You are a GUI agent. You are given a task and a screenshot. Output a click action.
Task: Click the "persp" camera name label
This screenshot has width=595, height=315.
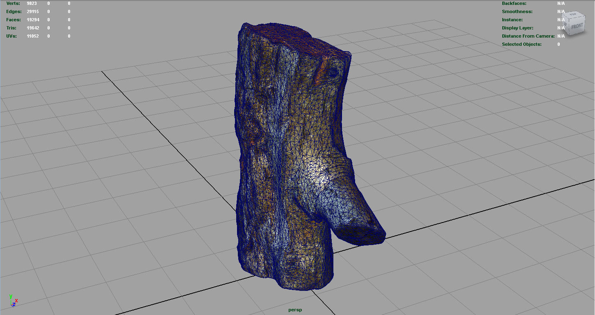[295, 310]
